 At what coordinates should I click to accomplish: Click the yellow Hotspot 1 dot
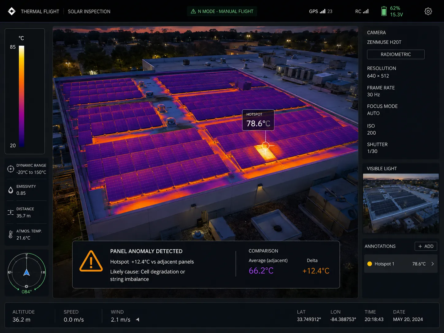click(x=369, y=264)
